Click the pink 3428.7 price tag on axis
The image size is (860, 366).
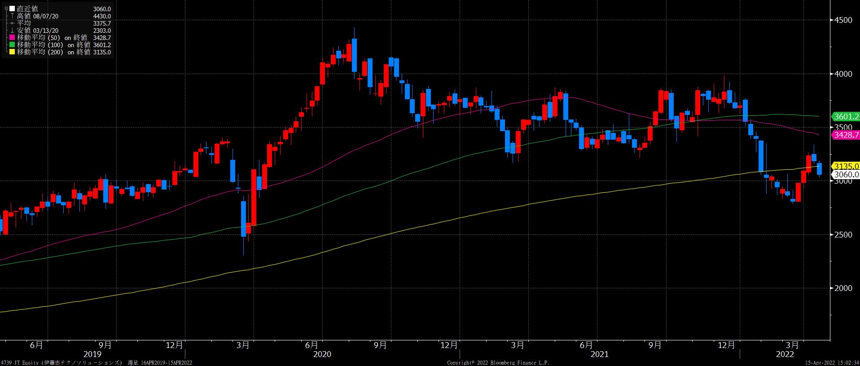click(x=846, y=135)
